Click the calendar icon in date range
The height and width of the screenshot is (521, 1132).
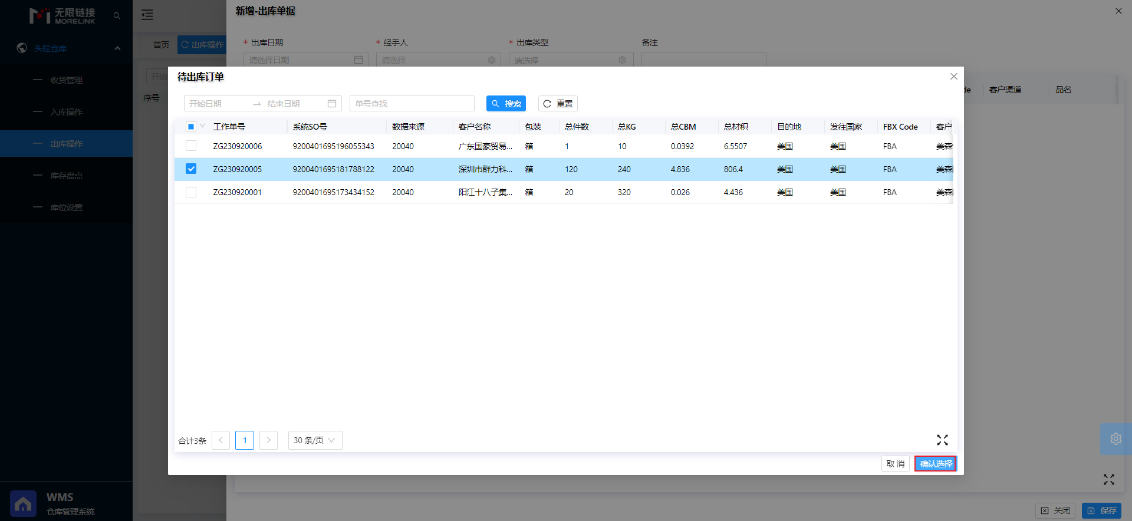(x=332, y=104)
